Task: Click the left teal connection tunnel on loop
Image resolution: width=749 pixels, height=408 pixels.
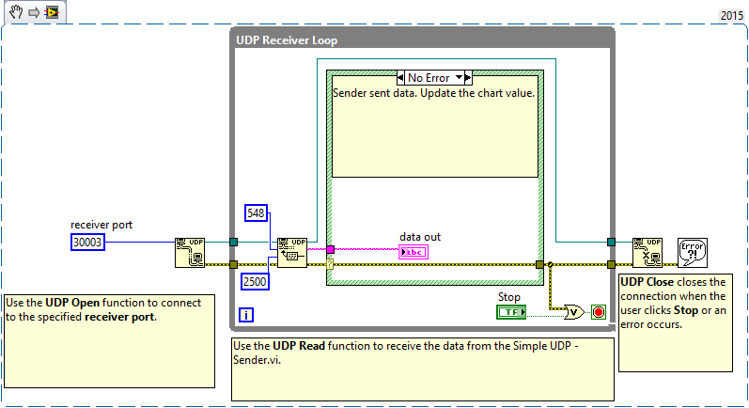Action: [x=234, y=243]
